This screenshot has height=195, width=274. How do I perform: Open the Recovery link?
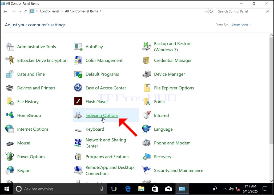163,157
